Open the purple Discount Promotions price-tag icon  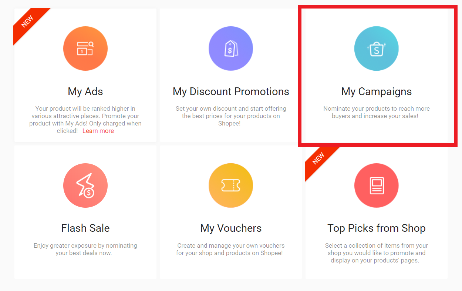pos(231,48)
